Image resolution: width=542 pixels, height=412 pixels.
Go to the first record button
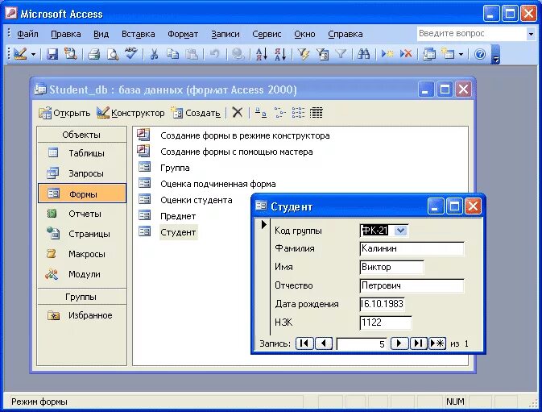pyautogui.click(x=304, y=343)
